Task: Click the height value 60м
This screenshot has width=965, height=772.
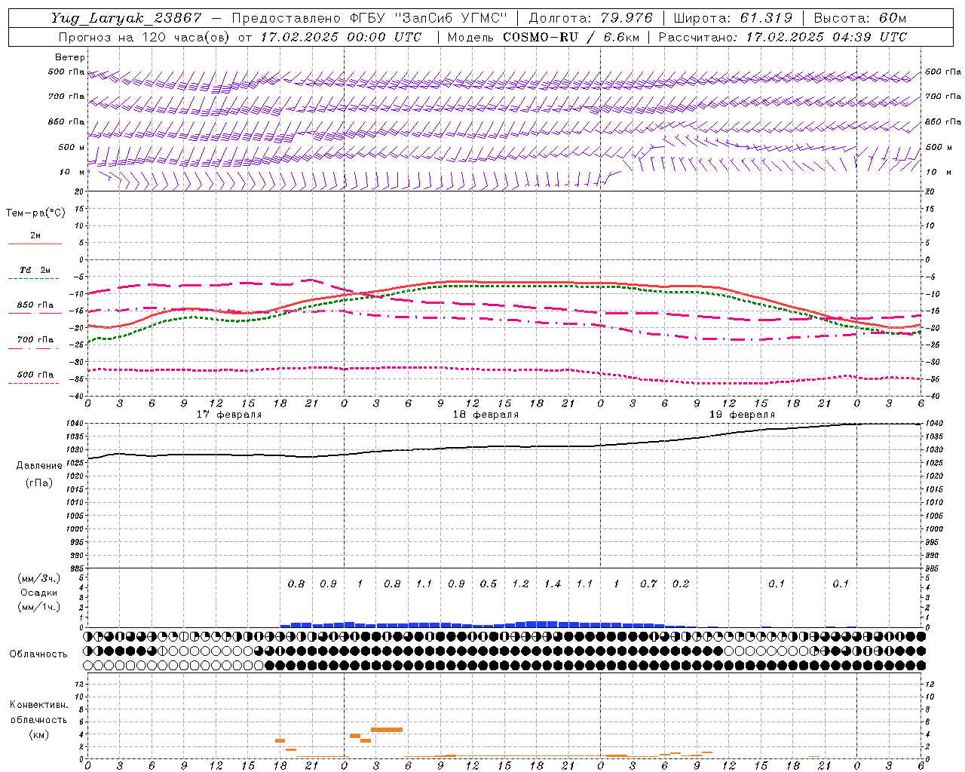Action: (893, 18)
